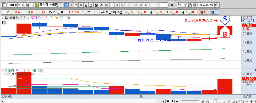Click the add line indicator icon

click(185, 5)
